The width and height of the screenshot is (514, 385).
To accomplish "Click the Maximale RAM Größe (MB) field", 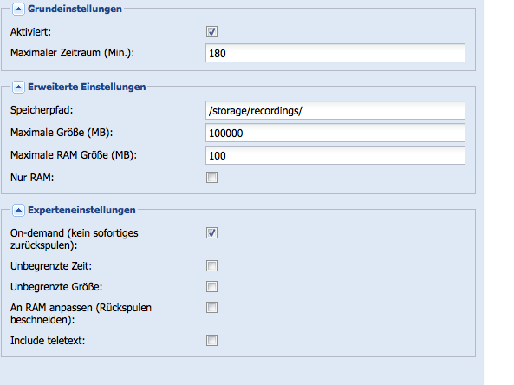I will (x=335, y=155).
